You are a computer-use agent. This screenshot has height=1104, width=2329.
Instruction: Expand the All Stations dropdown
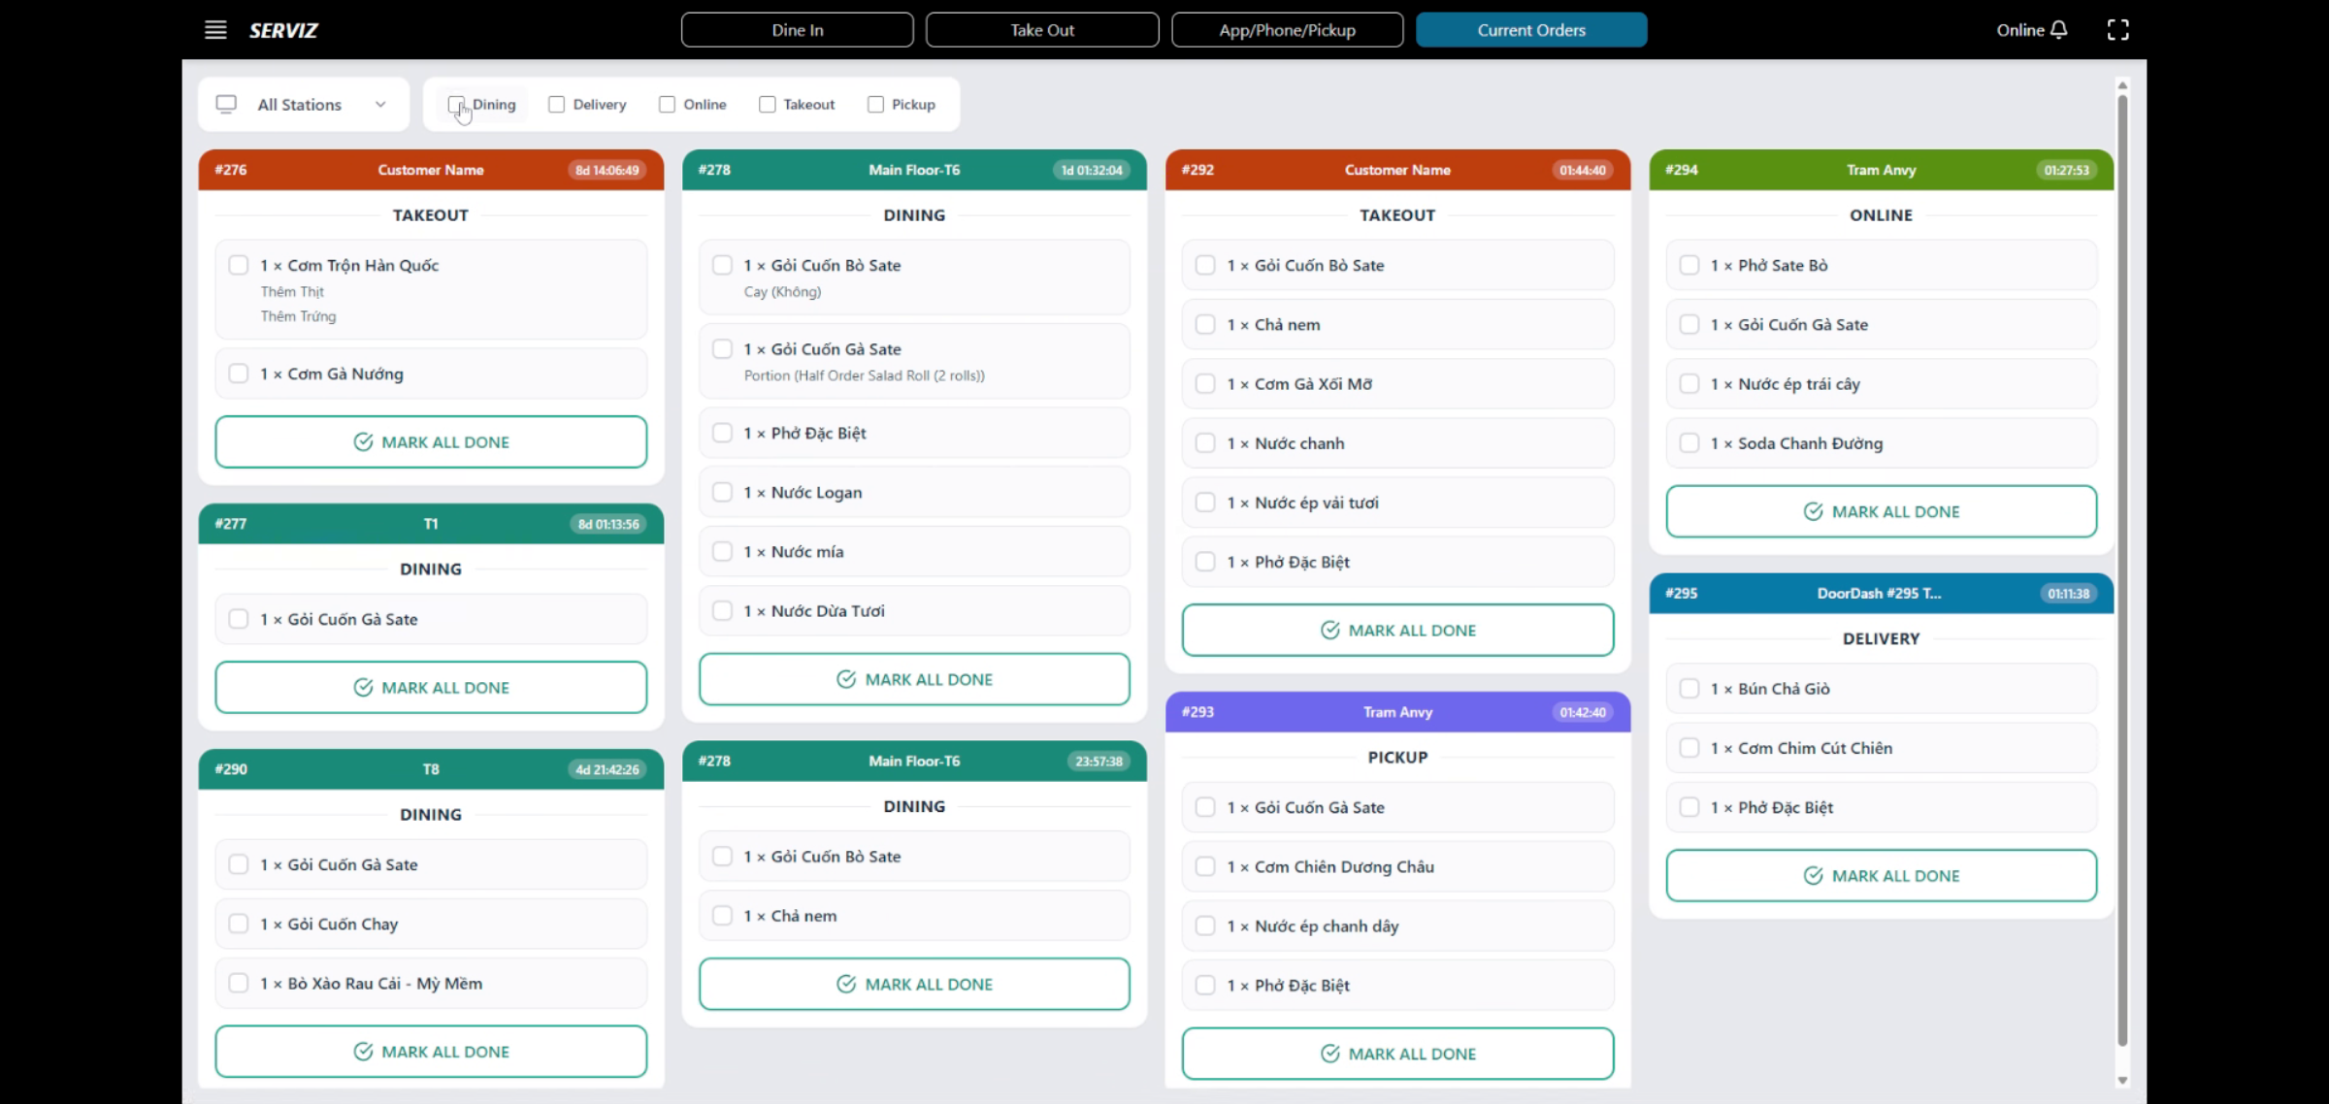301,104
